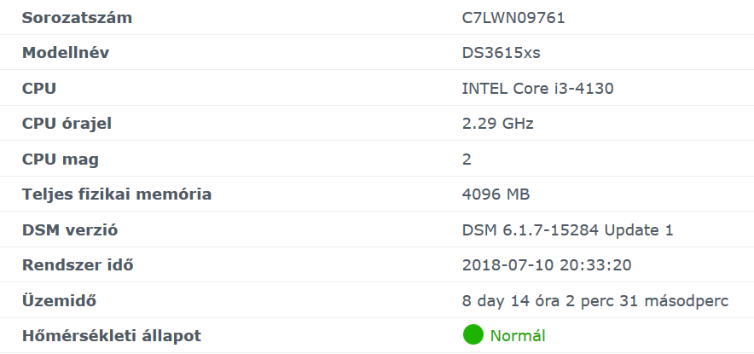Click the Rendszer idő label
754x354 pixels.
tap(78, 264)
